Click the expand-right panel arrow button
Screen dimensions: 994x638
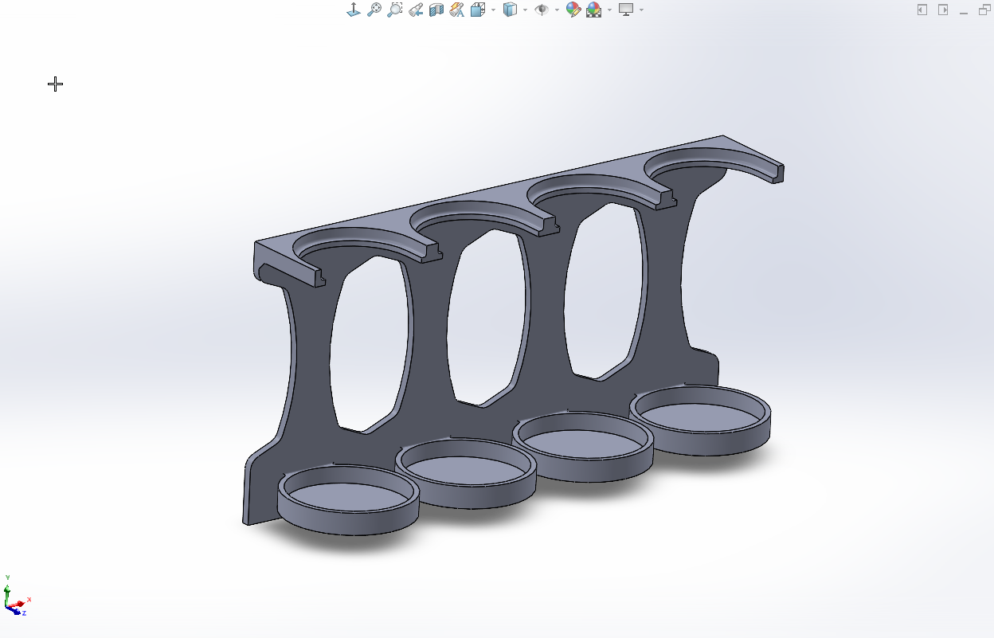tap(943, 10)
